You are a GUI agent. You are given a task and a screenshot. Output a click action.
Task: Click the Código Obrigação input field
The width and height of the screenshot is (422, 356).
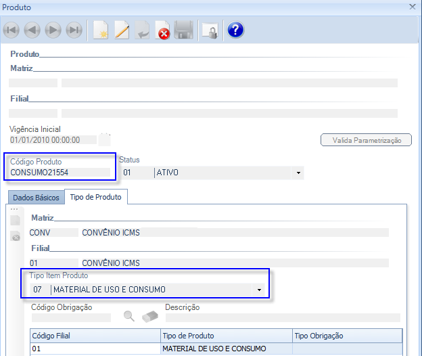(x=71, y=318)
